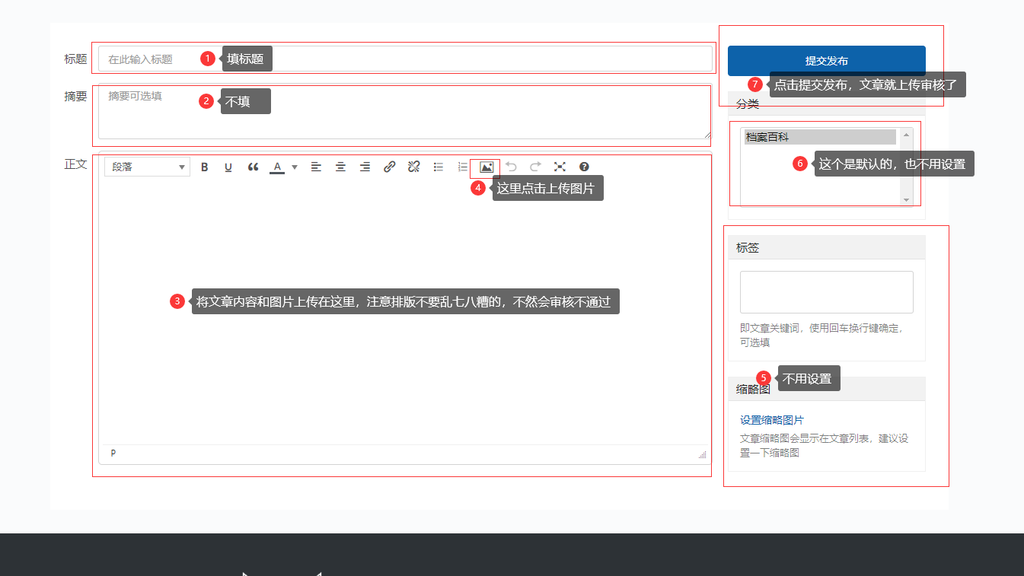Center align the text

340,167
